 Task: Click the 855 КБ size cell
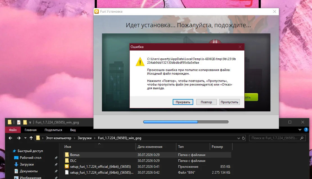[225, 166]
